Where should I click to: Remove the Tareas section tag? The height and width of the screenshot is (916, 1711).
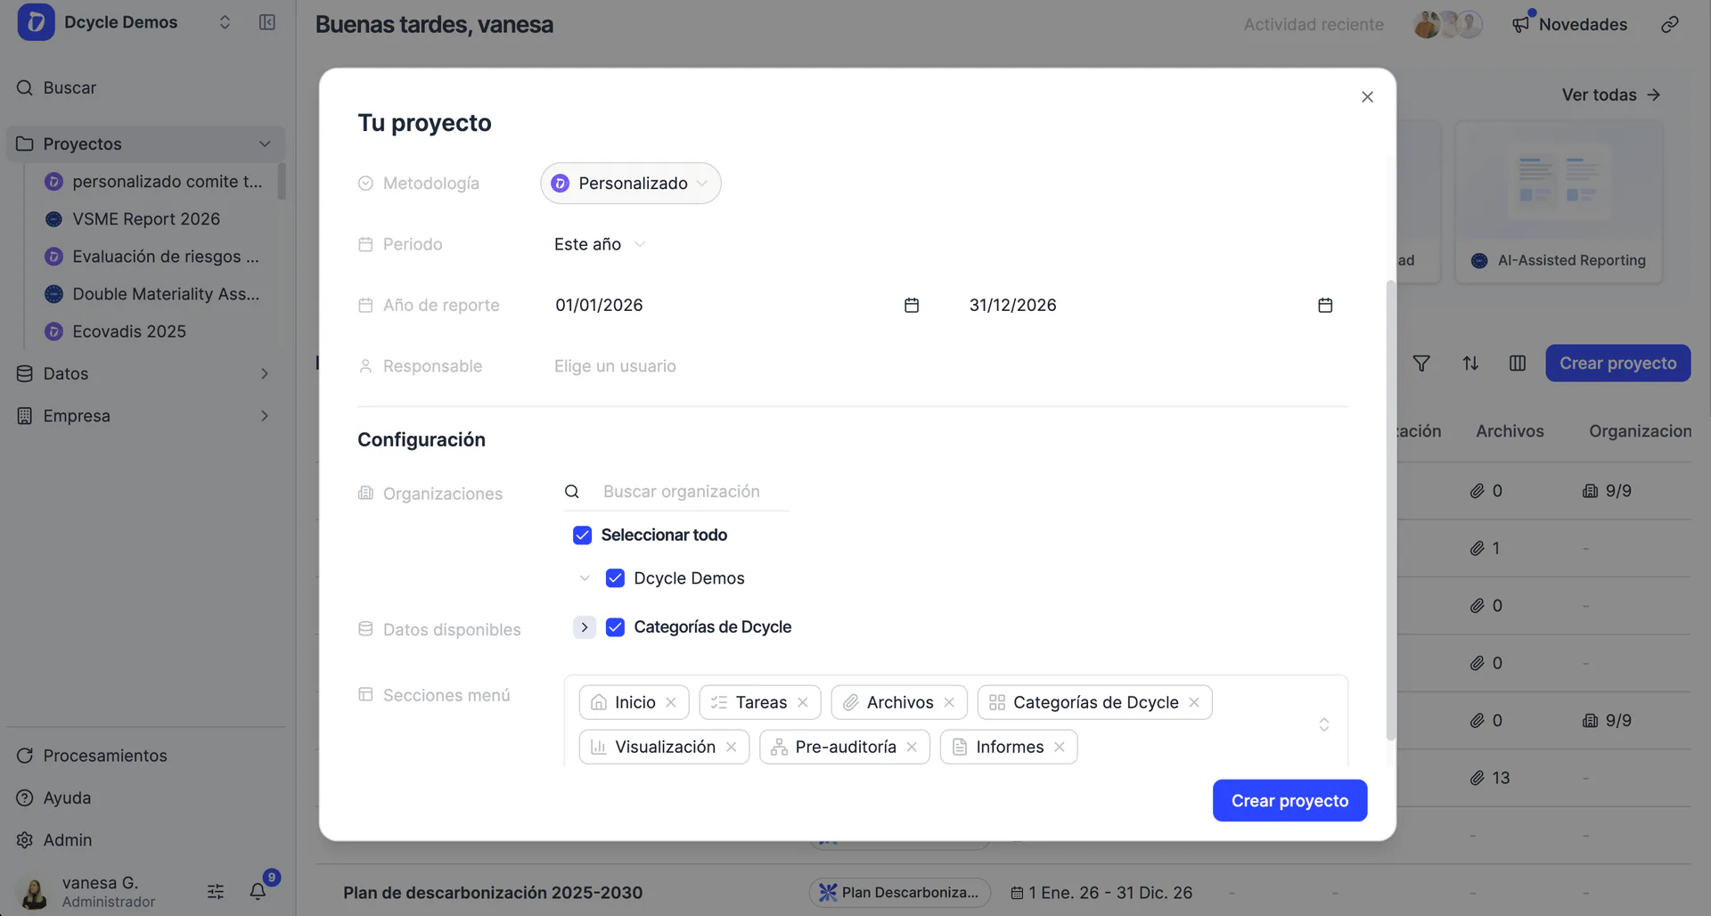click(x=803, y=702)
